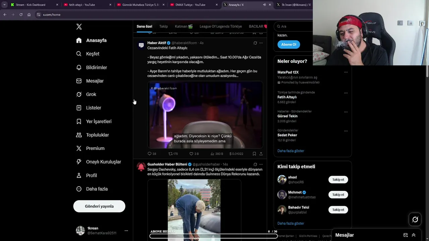
Task: Open Listeler page
Action: pos(88,108)
